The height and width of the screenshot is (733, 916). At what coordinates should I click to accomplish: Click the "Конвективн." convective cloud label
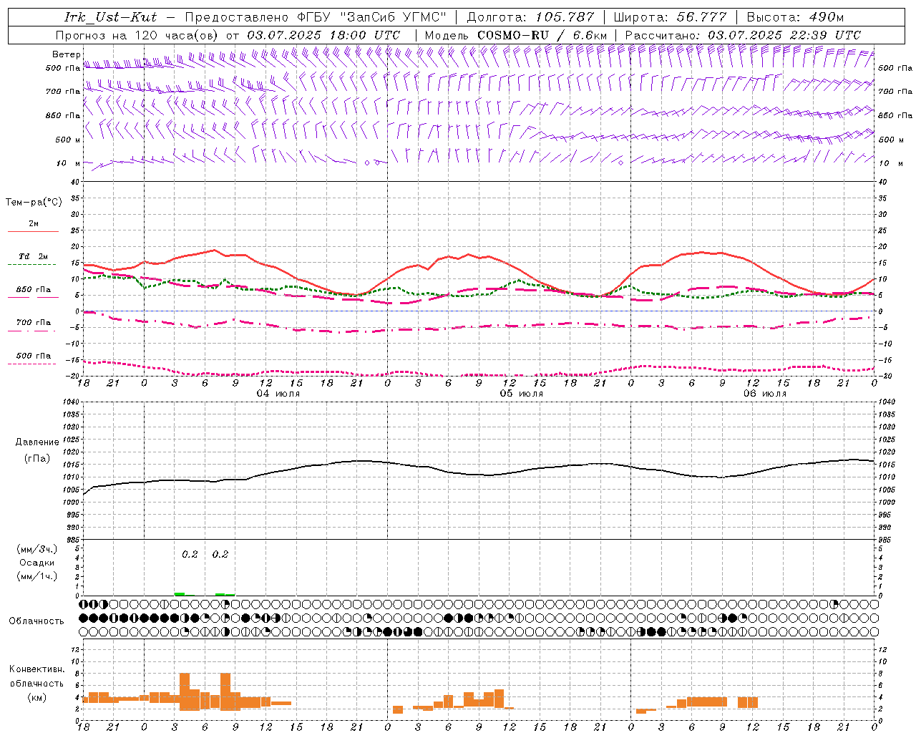click(x=37, y=669)
